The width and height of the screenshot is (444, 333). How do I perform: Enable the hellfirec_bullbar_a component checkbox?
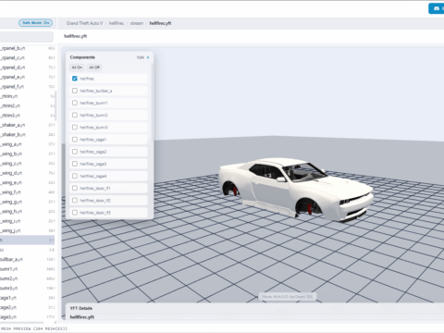pos(75,91)
